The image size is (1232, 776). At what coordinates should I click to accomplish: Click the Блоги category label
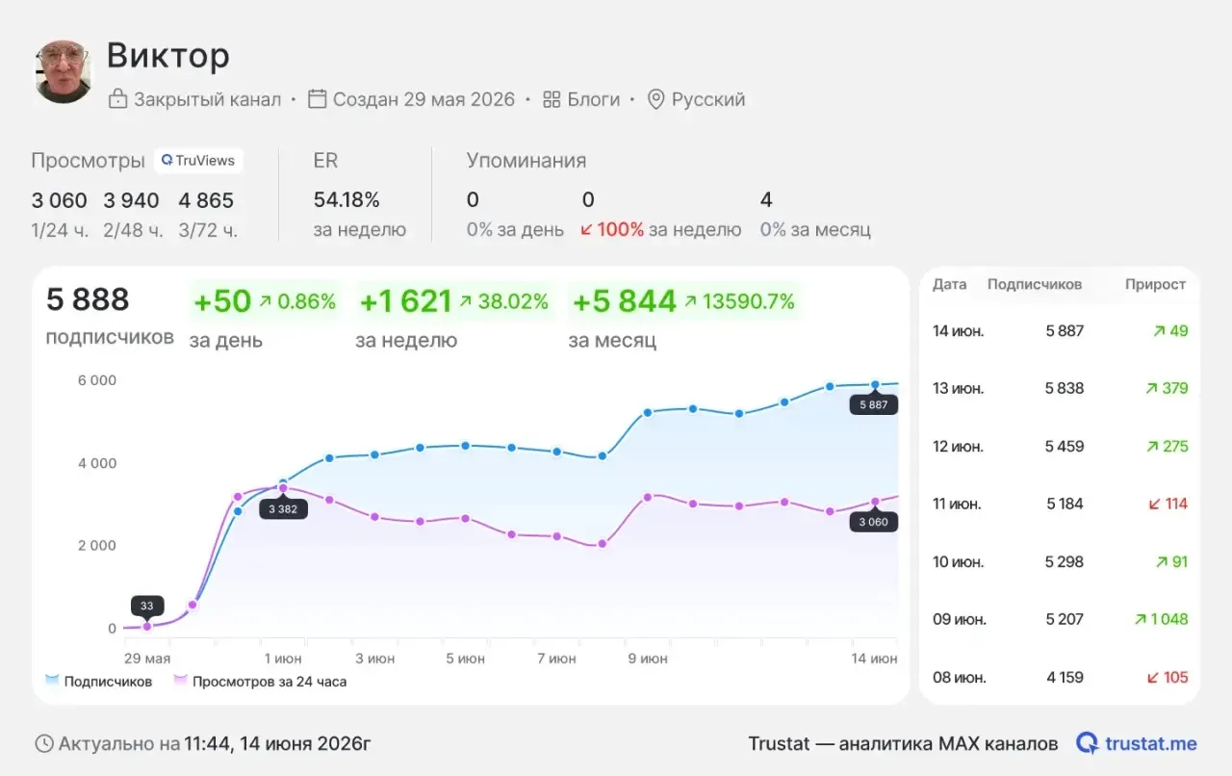(x=594, y=99)
